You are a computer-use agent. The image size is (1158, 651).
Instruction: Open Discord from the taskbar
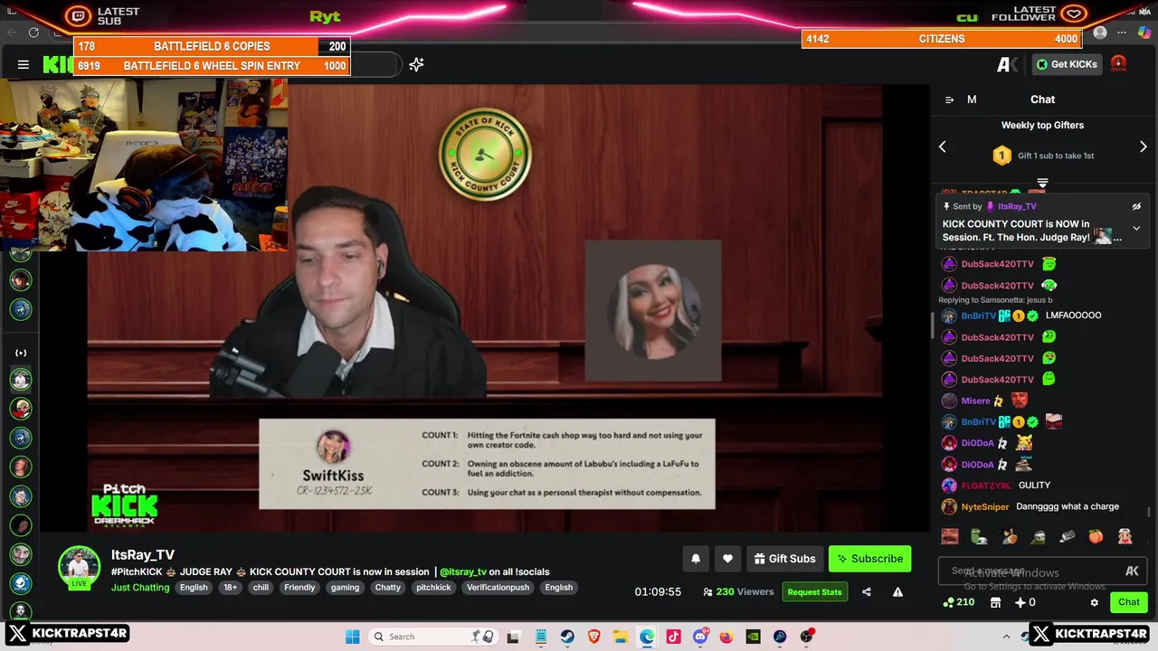pyautogui.click(x=700, y=637)
